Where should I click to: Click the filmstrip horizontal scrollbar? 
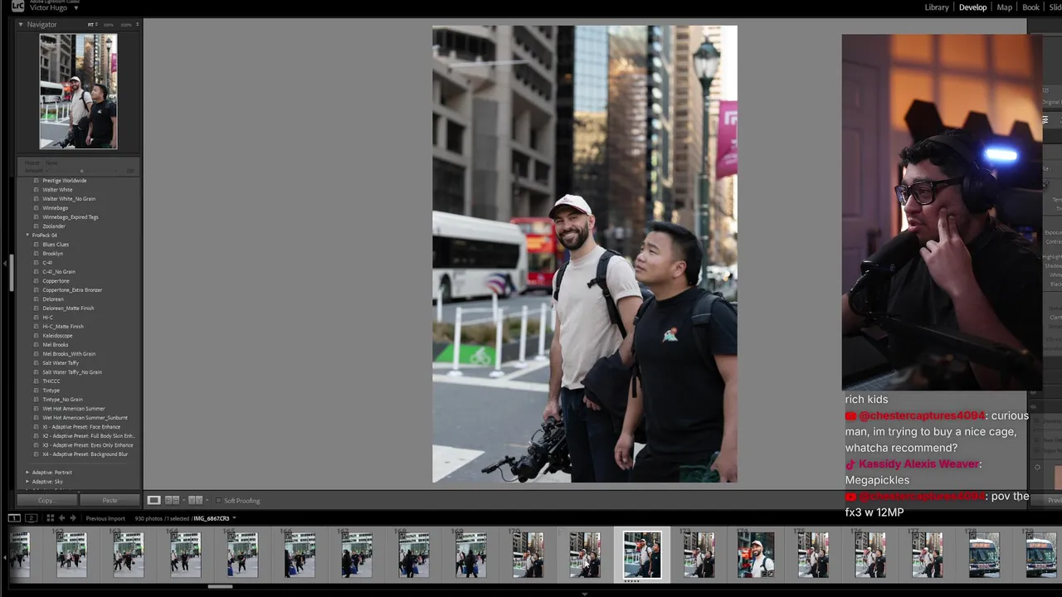click(x=220, y=586)
